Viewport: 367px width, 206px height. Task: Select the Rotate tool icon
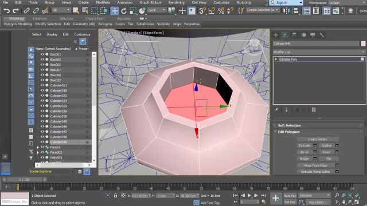pos(124,11)
